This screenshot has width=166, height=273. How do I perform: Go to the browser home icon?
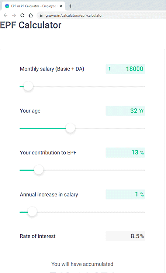[x=31, y=15]
